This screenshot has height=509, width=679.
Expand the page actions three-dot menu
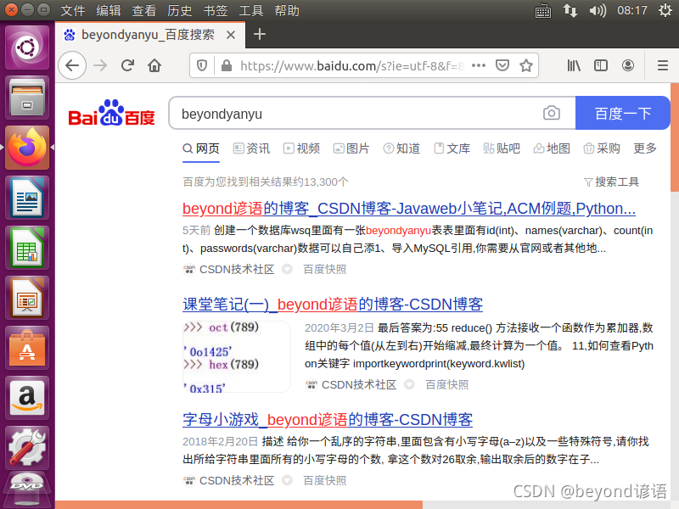pyautogui.click(x=478, y=64)
